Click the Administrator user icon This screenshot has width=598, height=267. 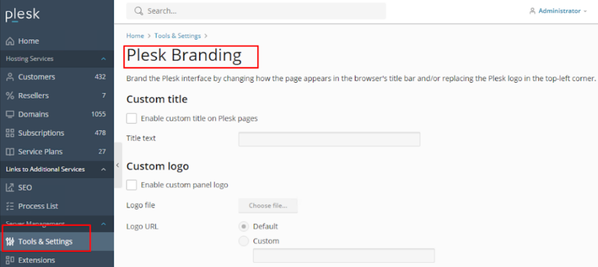[x=533, y=11]
